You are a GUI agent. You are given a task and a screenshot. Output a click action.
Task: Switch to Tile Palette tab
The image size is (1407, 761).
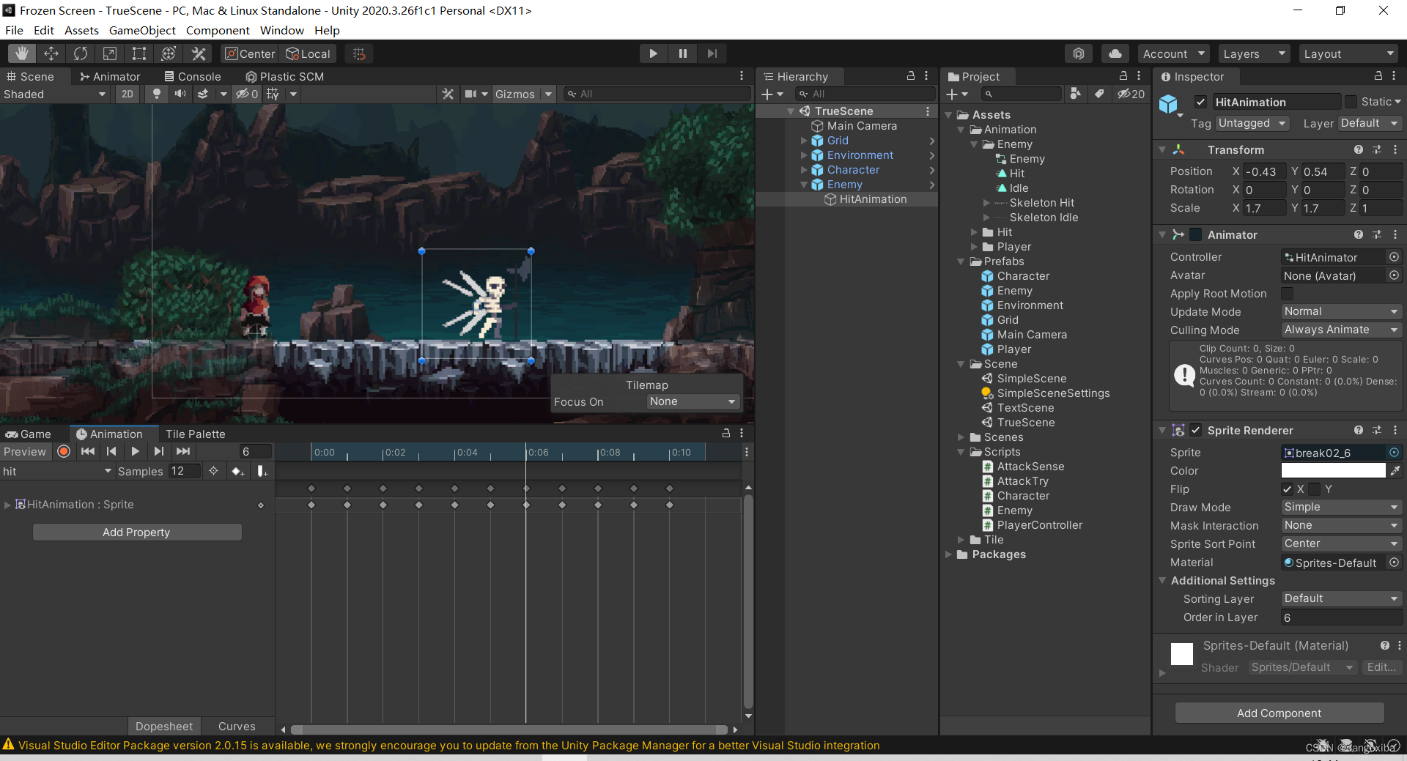pyautogui.click(x=196, y=434)
